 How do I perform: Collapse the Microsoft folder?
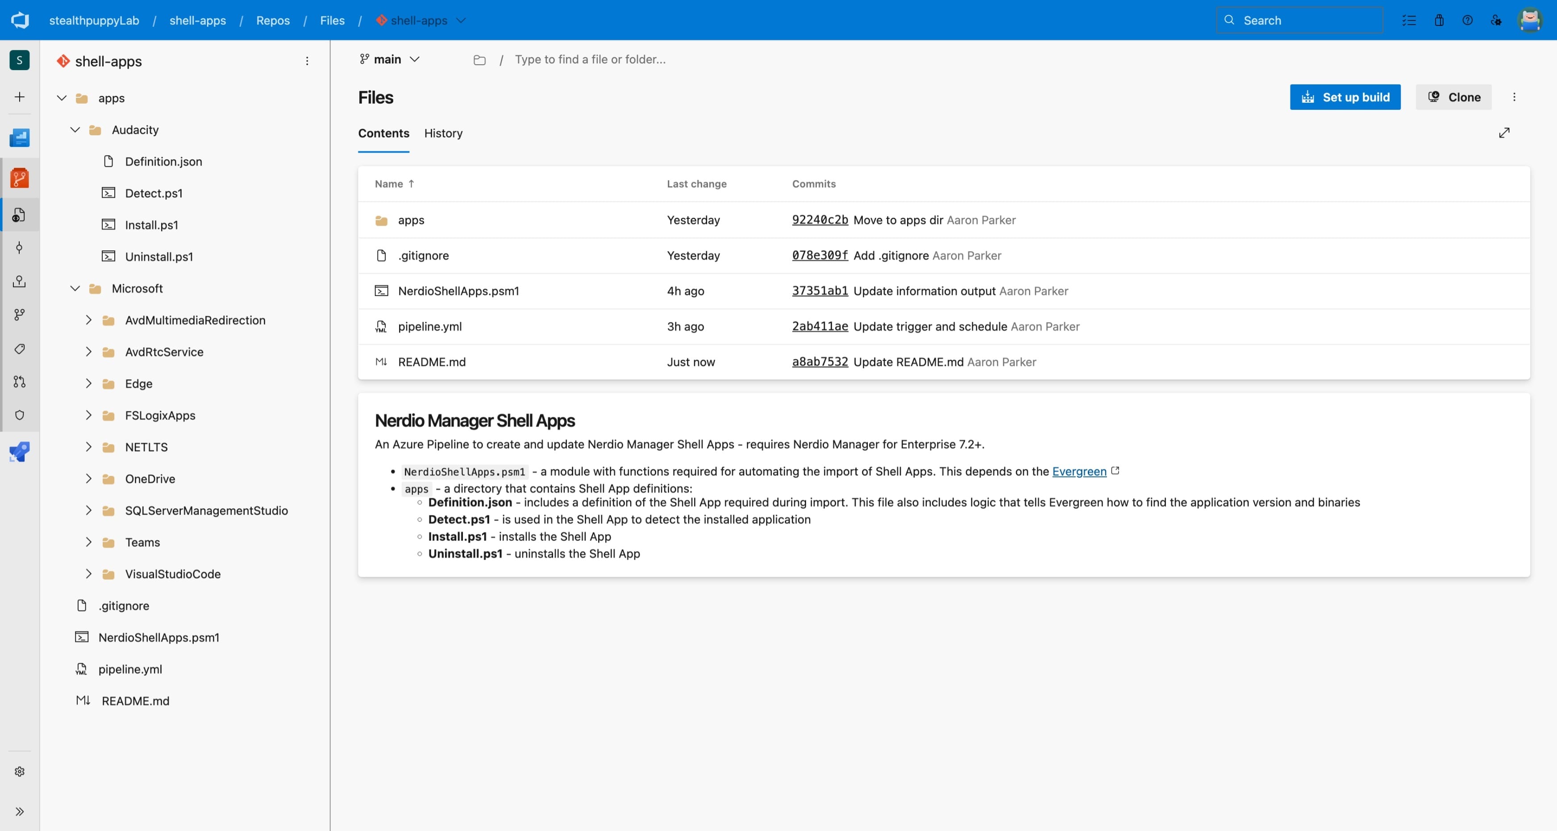[x=75, y=288]
